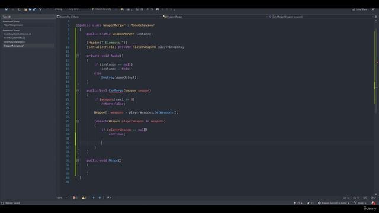Click the 'continue;' statement in code
Image resolution: width=379 pixels, height=213 pixels.
point(117,134)
